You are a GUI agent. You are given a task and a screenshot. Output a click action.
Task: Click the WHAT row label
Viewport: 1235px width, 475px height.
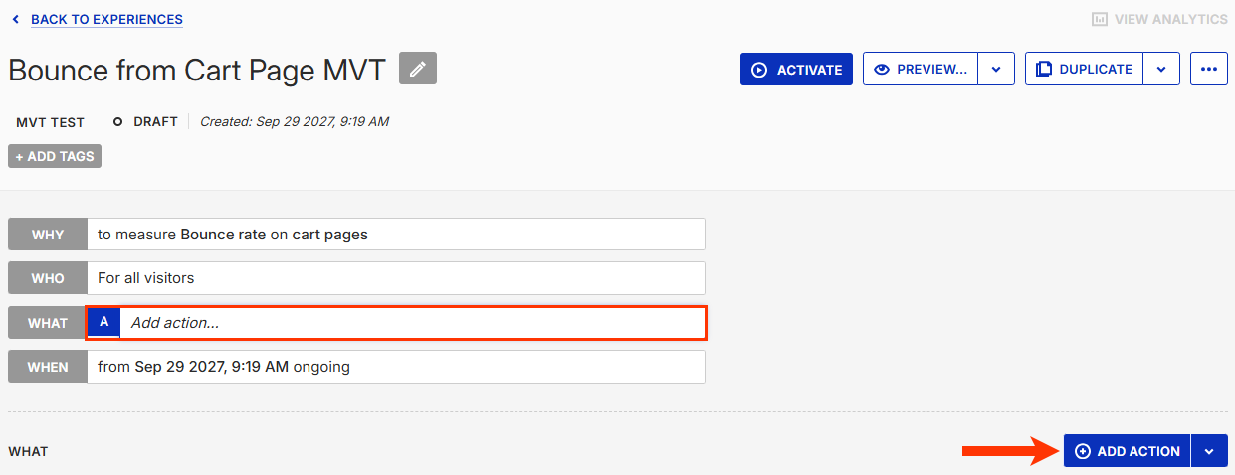[x=48, y=323]
